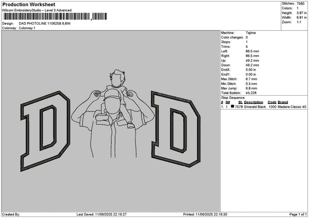Click thread code 1000
The height and width of the screenshot is (218, 309).
[272, 107]
